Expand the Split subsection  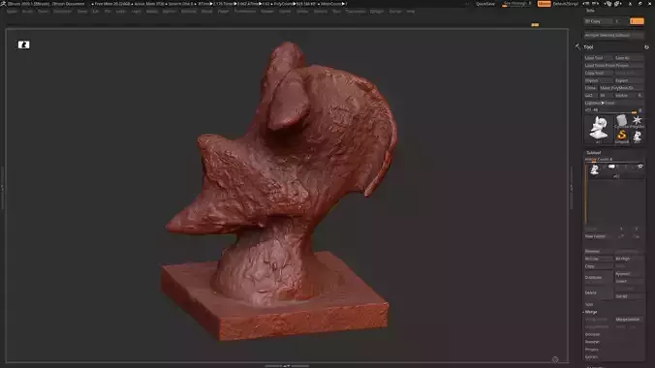pos(589,304)
